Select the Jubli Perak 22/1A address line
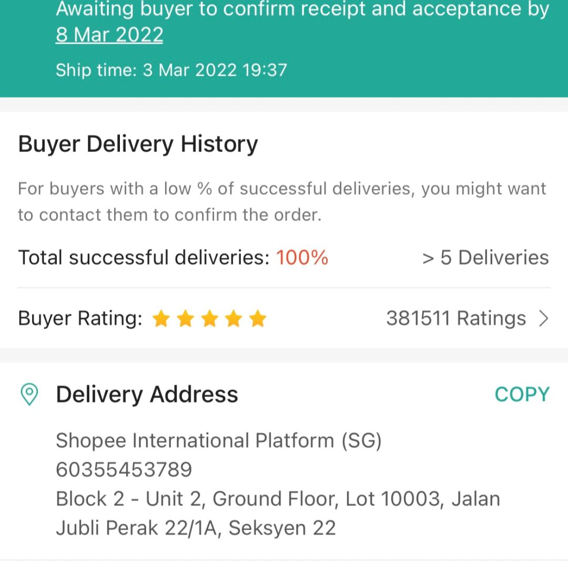Screen dimensions: 568x568 196,528
